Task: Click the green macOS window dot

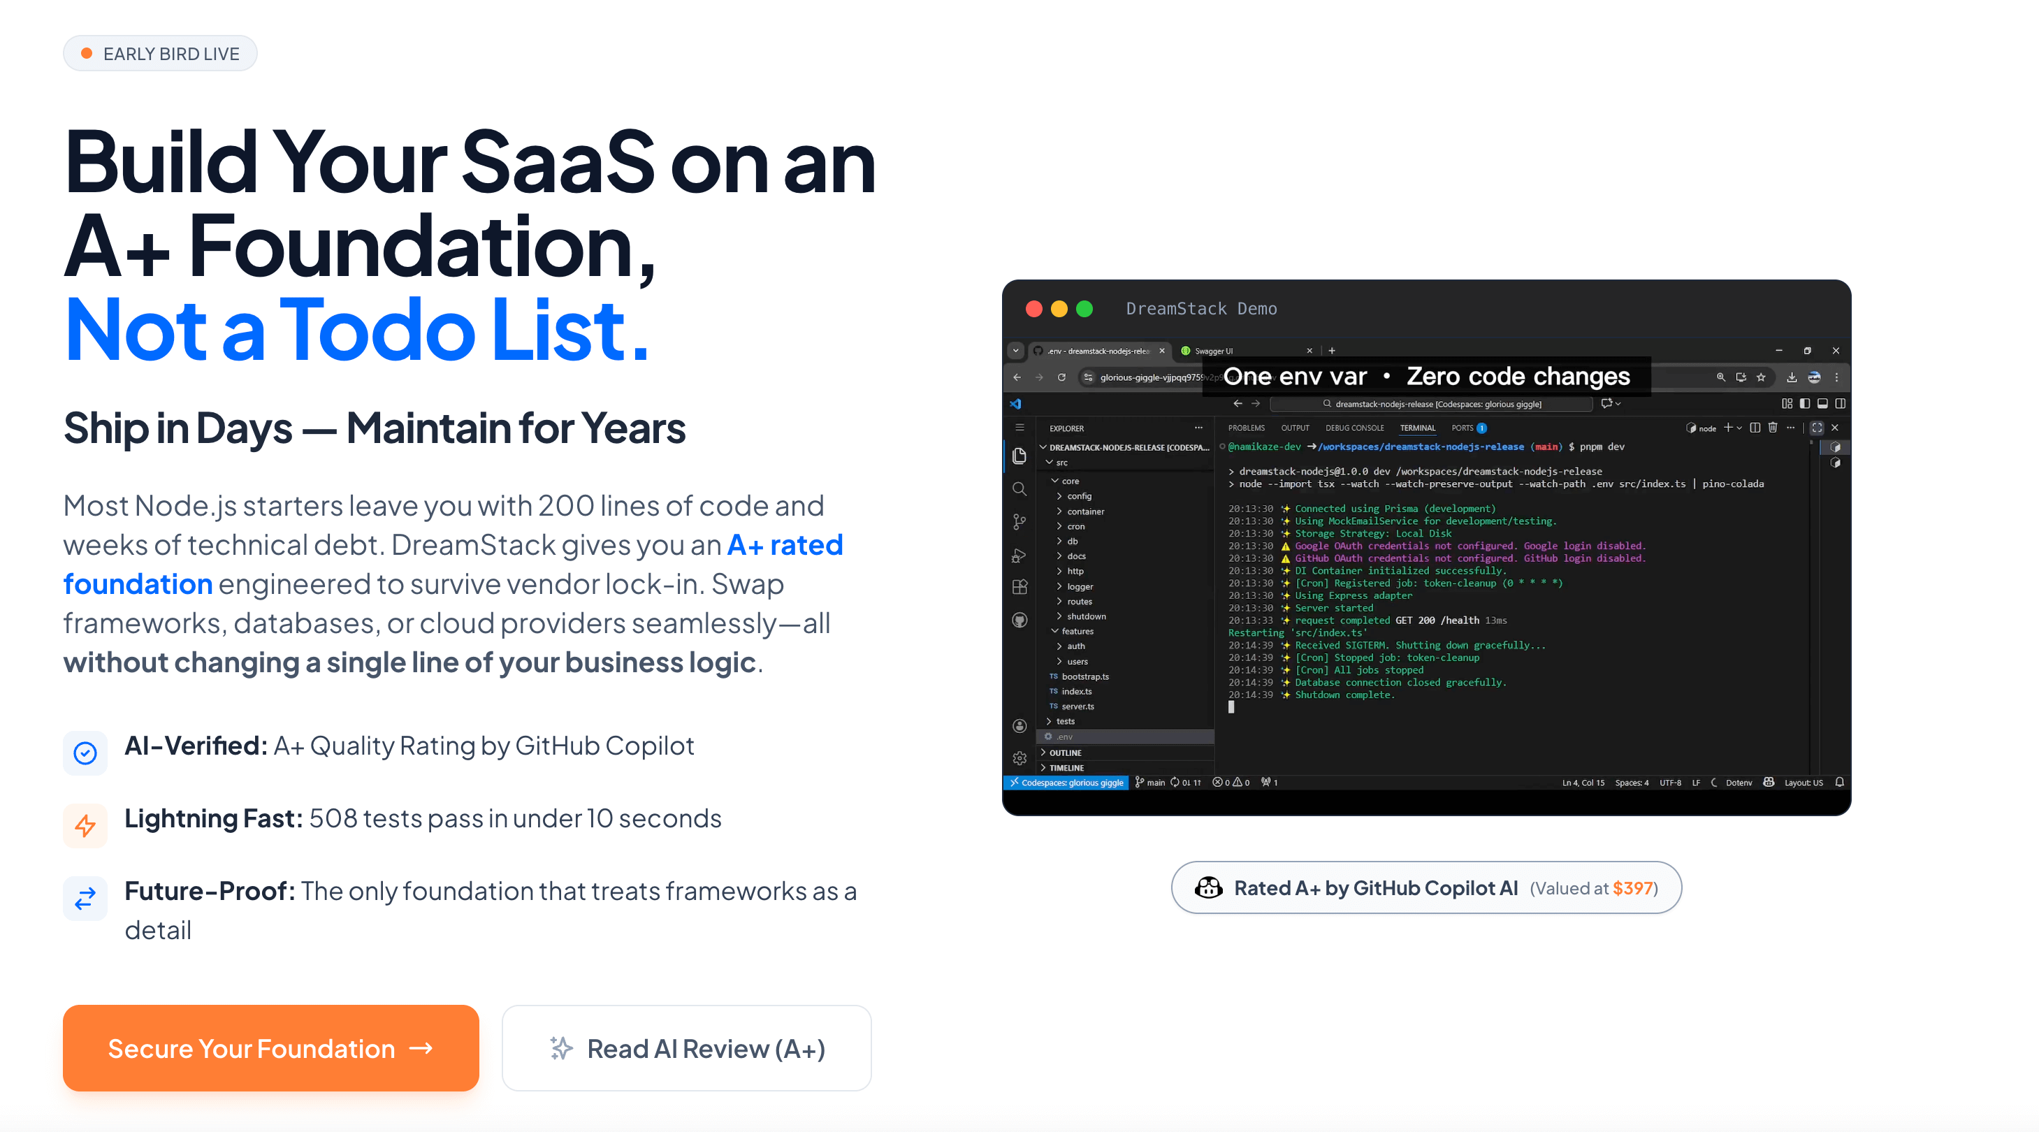Action: (x=1084, y=309)
